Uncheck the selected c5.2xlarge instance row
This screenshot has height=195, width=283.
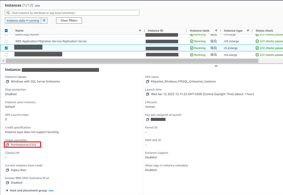6,48
